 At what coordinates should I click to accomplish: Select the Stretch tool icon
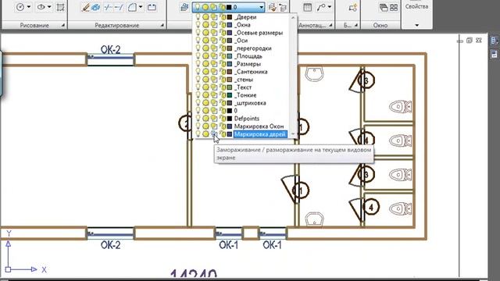[x=152, y=7]
